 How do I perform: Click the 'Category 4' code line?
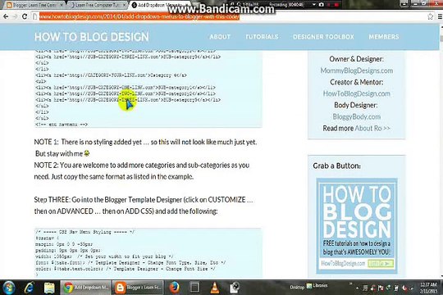tap(111, 75)
